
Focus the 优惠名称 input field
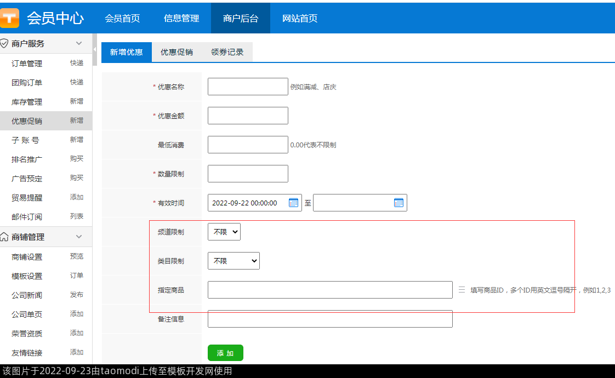click(248, 87)
